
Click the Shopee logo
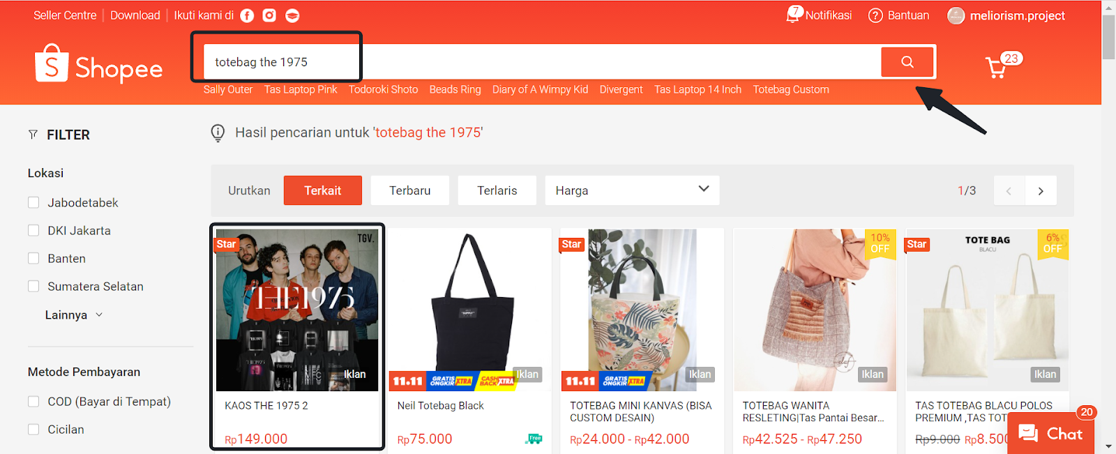pos(98,63)
